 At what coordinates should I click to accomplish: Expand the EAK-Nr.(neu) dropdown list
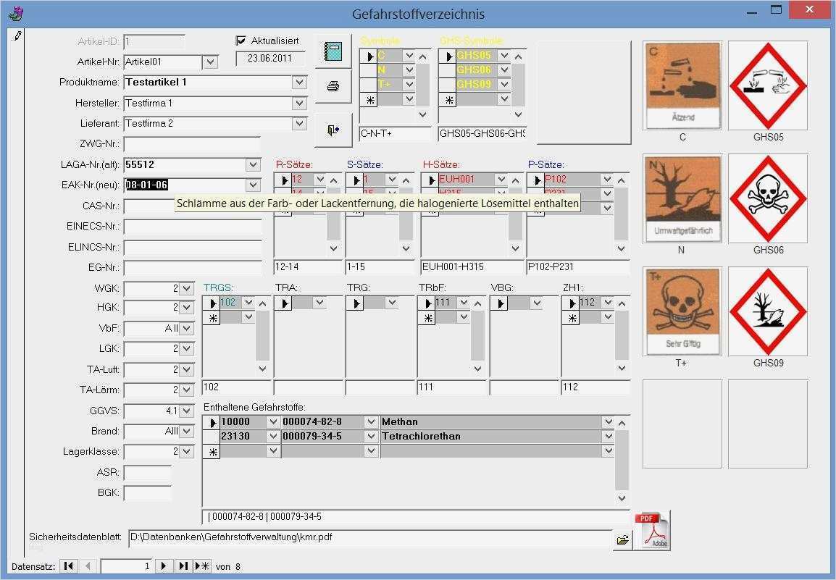253,185
